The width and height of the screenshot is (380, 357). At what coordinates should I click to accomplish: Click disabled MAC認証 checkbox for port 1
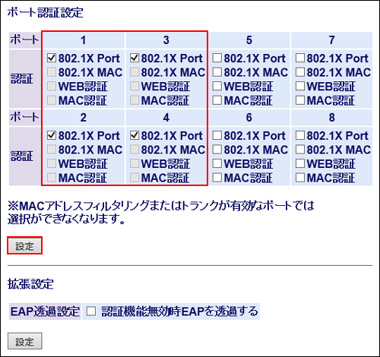(52, 100)
